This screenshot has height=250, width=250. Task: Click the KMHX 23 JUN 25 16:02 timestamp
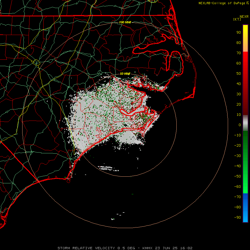[x=167, y=248]
